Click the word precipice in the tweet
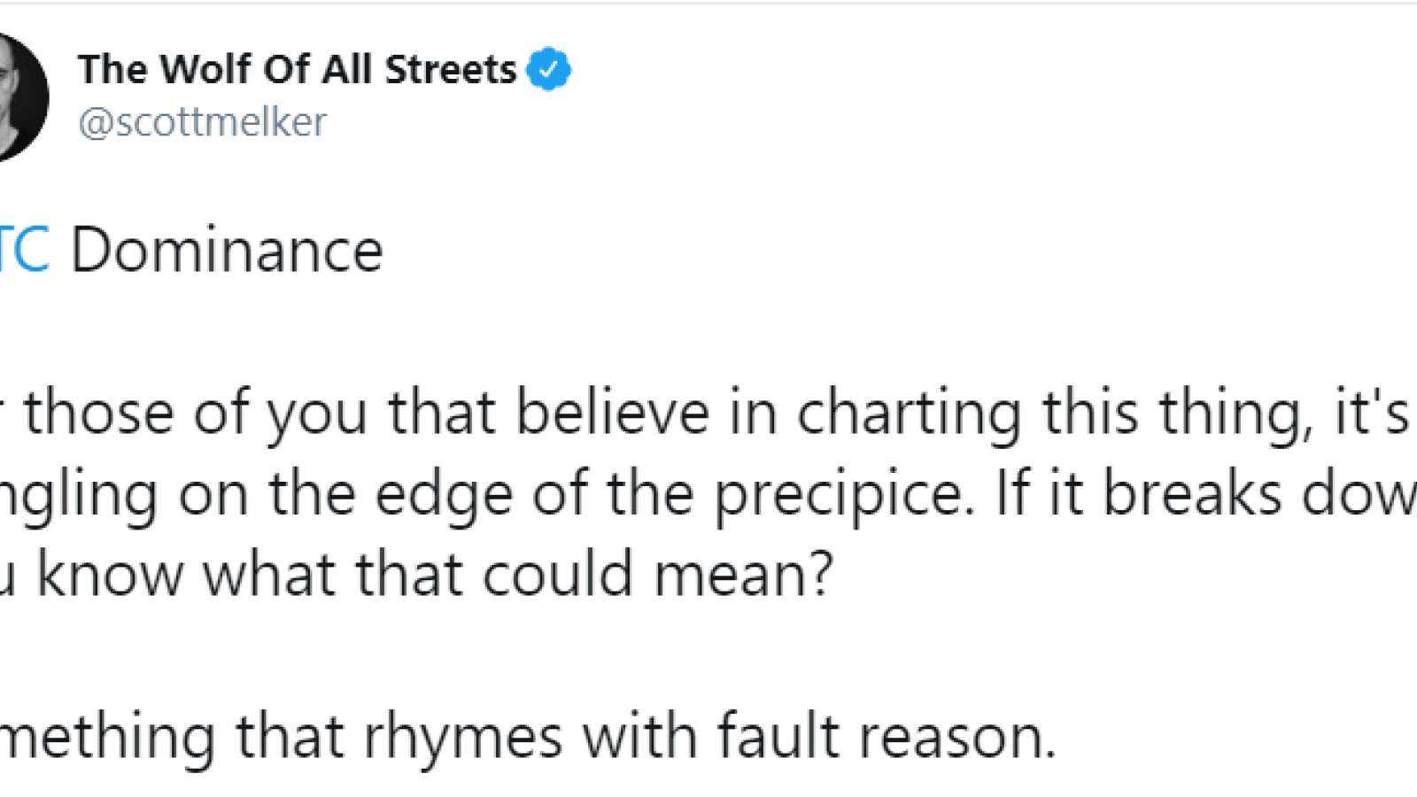Screen dimensions: 1417x797 [839, 496]
